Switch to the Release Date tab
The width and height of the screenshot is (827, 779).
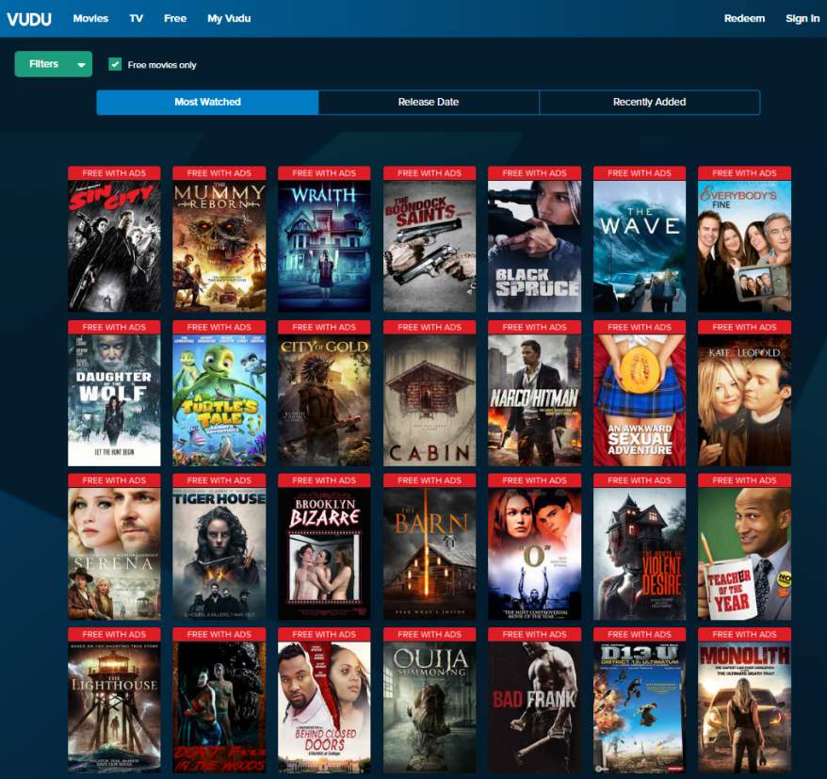click(x=429, y=102)
